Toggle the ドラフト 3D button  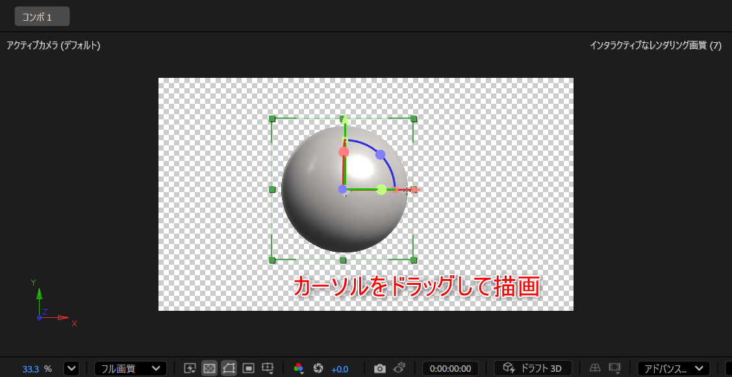(x=533, y=368)
